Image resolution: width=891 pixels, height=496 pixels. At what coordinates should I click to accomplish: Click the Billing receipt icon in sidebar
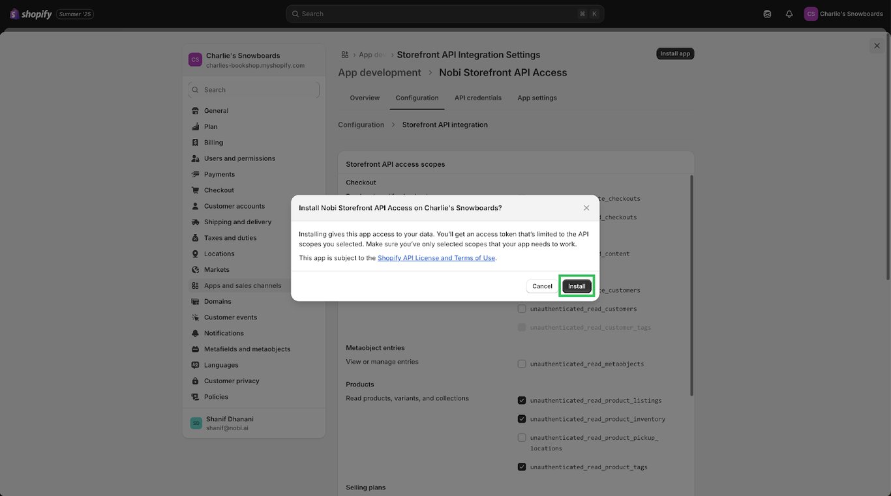(x=196, y=142)
